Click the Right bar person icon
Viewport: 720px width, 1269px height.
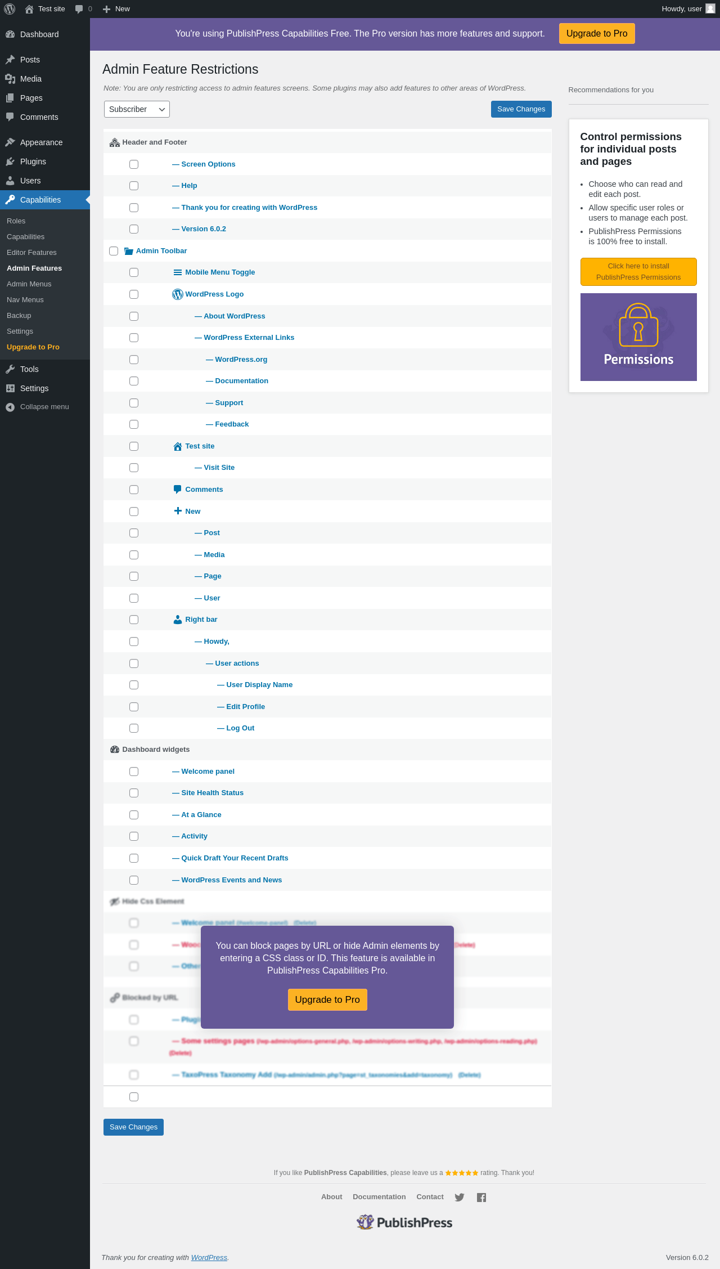click(178, 620)
